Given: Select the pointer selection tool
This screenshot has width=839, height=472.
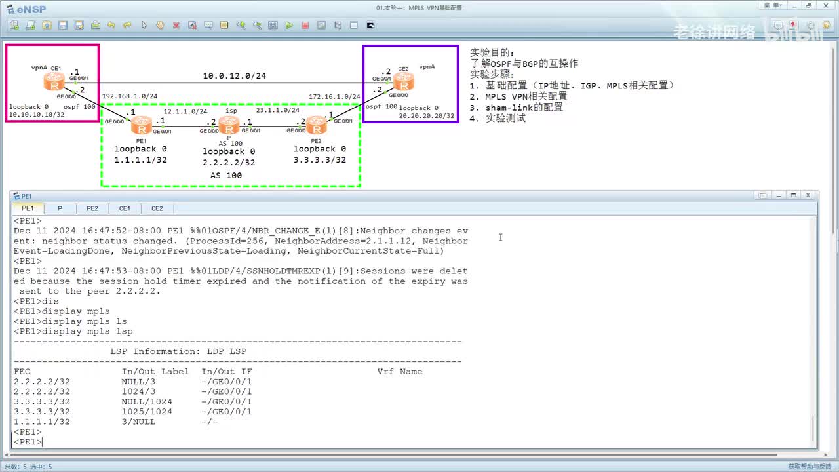Looking at the screenshot, I should coord(144,26).
